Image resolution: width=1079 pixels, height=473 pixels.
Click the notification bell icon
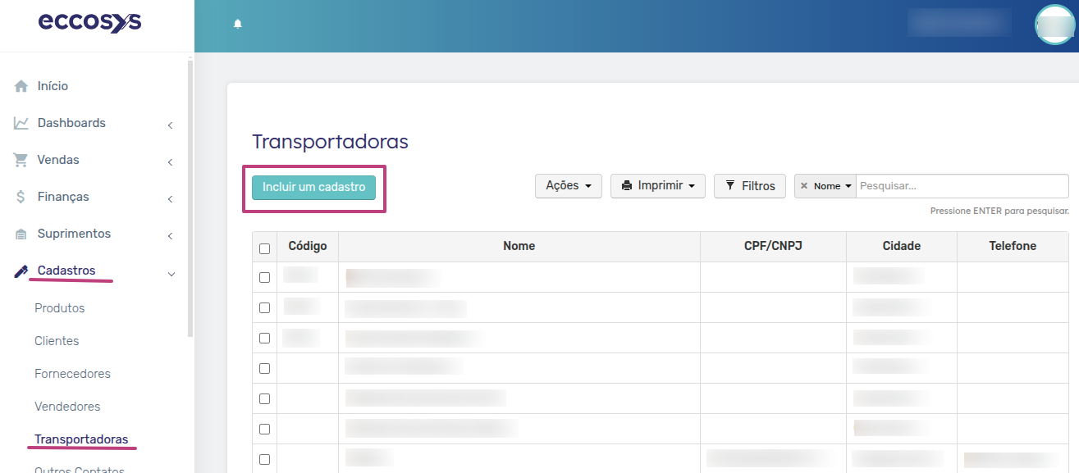pos(238,24)
